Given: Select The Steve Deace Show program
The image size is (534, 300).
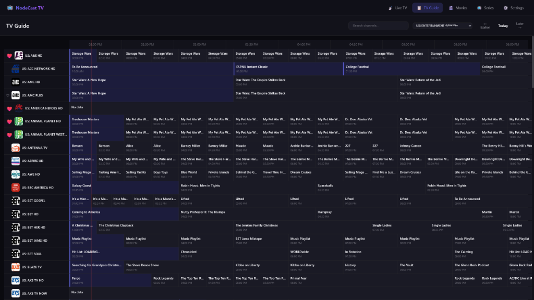Looking at the screenshot, I should (179, 267).
